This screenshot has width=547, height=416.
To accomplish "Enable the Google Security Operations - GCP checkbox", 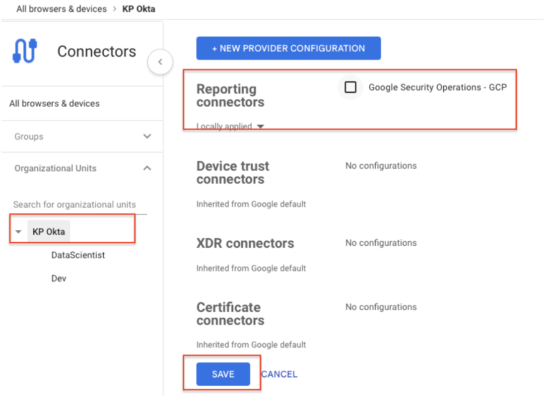I will coord(351,87).
